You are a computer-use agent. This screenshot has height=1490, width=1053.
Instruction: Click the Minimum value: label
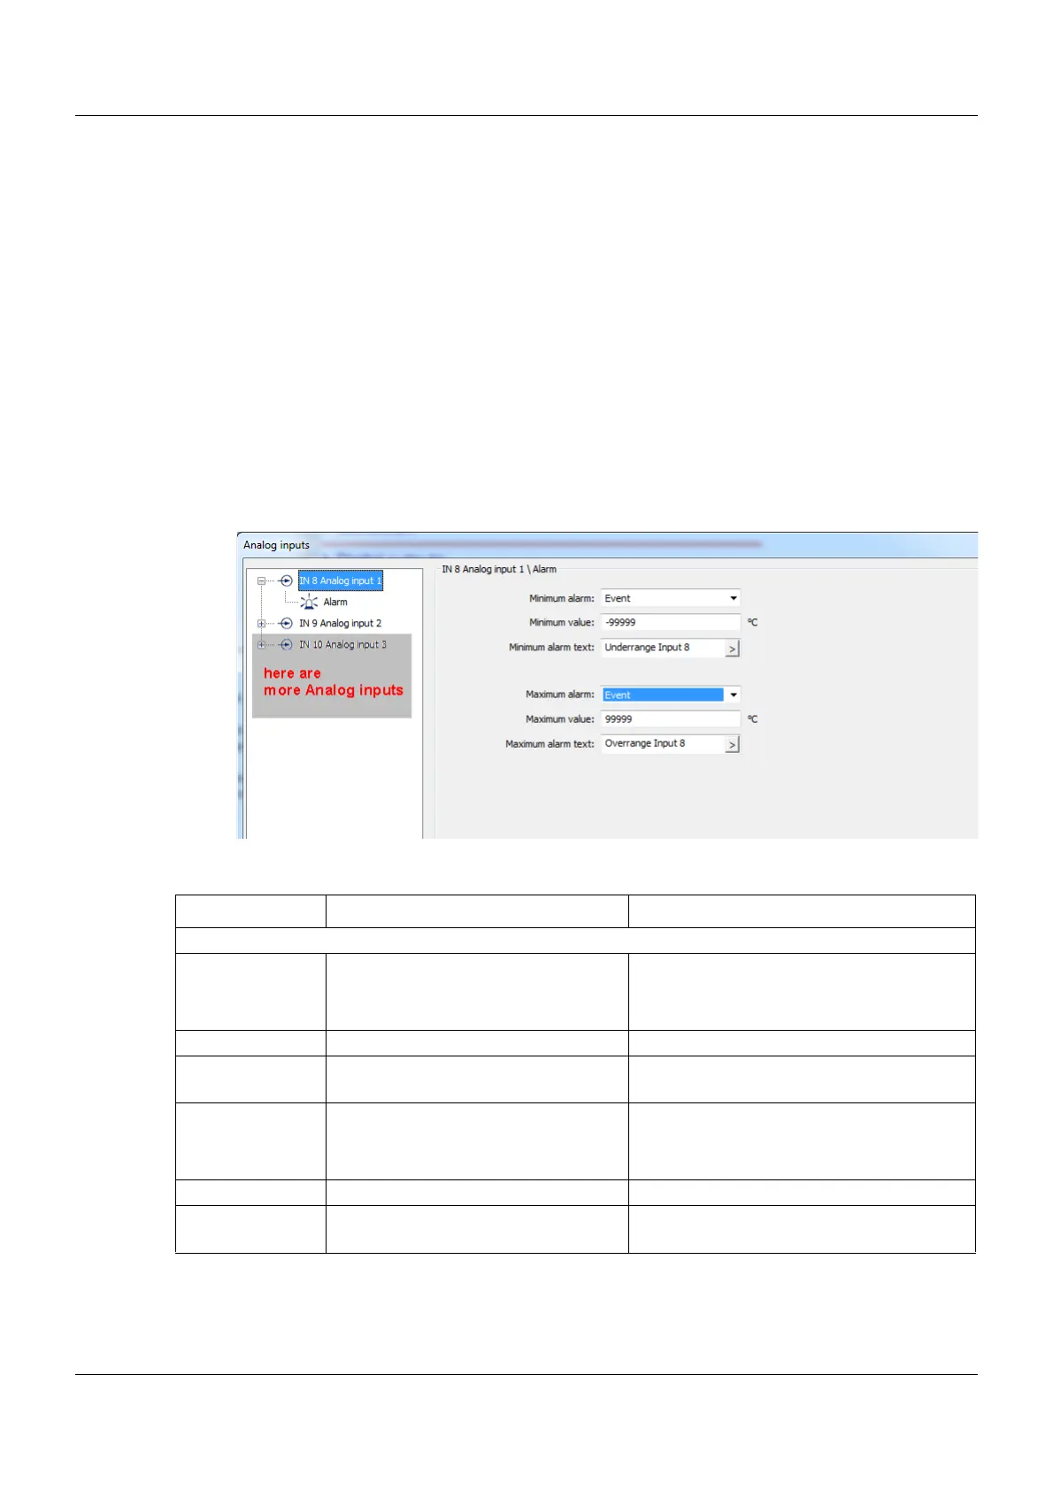tap(562, 623)
